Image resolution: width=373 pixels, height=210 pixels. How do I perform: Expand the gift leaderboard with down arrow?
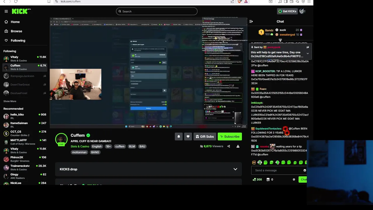(280, 40)
